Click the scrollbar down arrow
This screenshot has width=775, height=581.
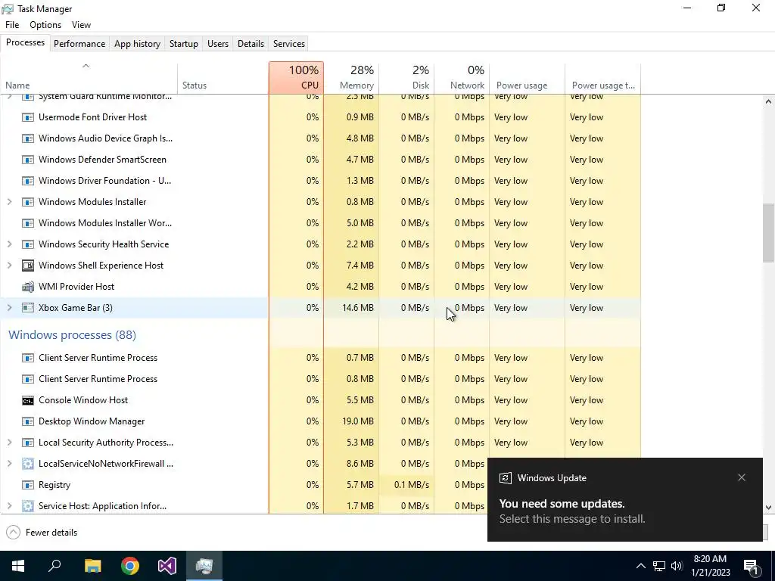768,508
